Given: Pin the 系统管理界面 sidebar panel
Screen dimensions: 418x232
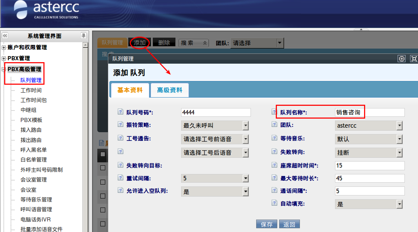Looking at the screenshot, I should point(83,36).
